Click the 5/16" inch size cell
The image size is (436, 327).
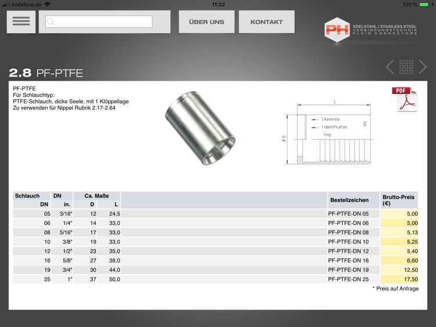click(x=66, y=232)
